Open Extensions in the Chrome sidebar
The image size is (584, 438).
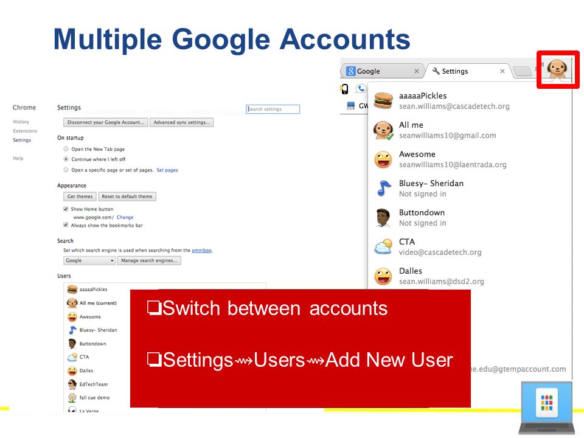(25, 131)
